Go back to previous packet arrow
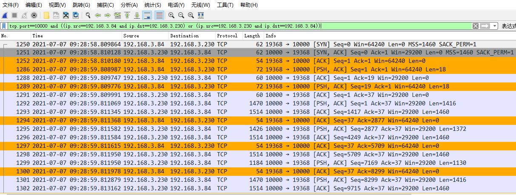Viewport: 516px width, 195px height. click(98, 15)
